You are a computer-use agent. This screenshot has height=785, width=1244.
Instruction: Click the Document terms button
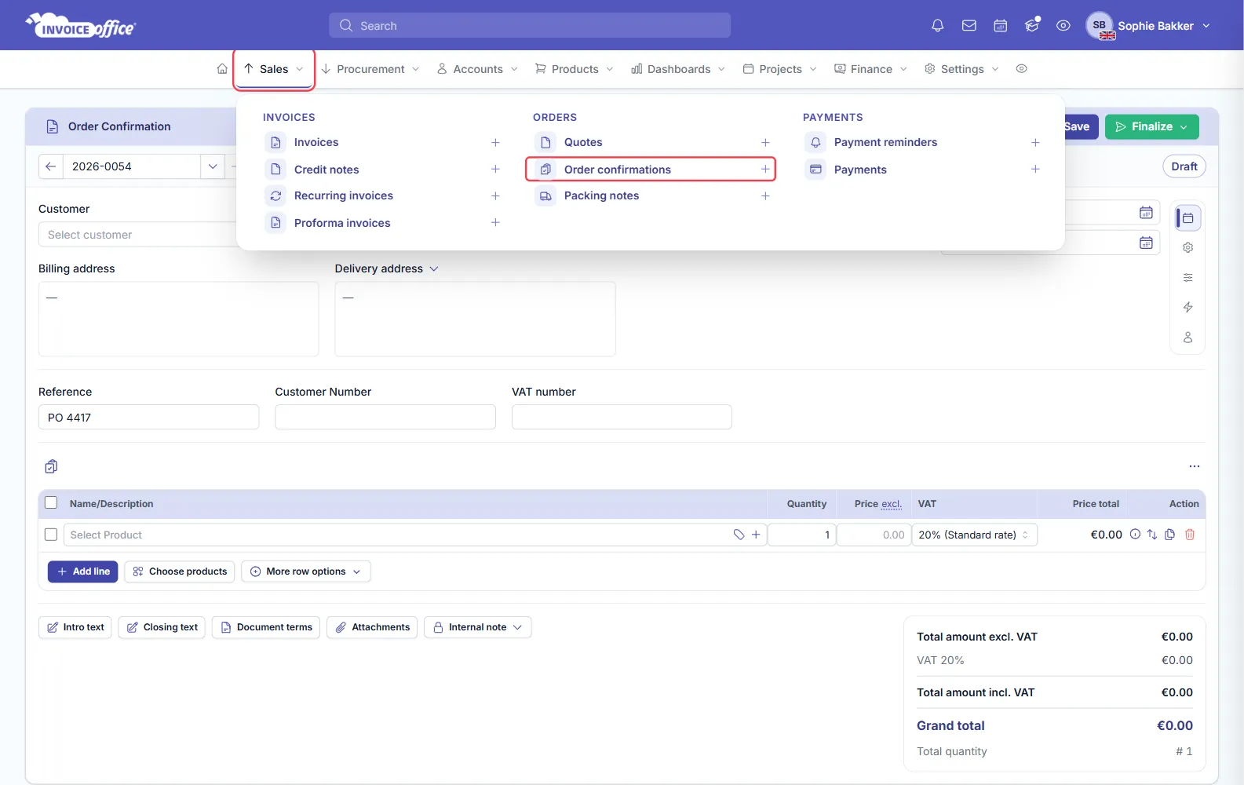point(265,627)
